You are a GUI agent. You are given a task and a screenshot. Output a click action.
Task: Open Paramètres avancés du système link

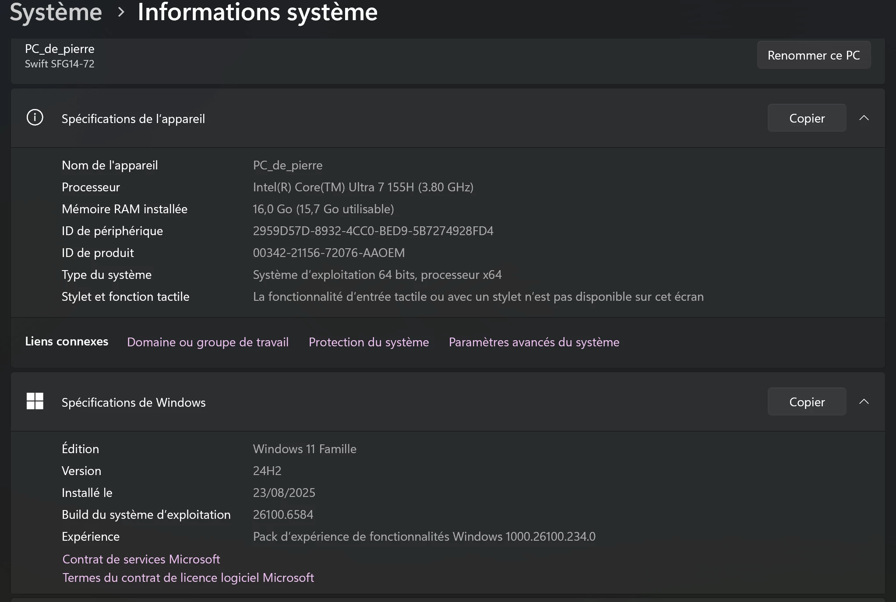click(534, 342)
